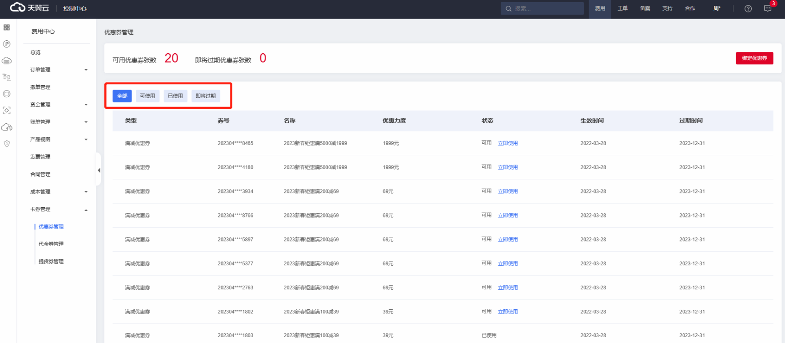The image size is (785, 343).
Task: Select 代金券管理 in the sidebar
Action: (x=51, y=244)
